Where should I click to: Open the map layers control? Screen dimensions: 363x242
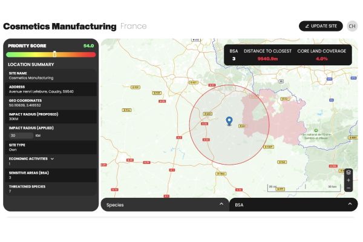(x=348, y=172)
